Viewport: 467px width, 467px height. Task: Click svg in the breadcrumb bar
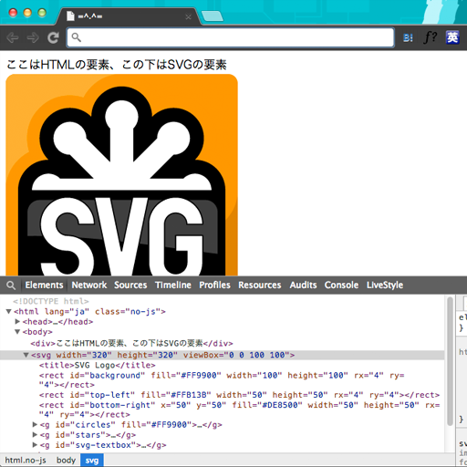point(92,461)
